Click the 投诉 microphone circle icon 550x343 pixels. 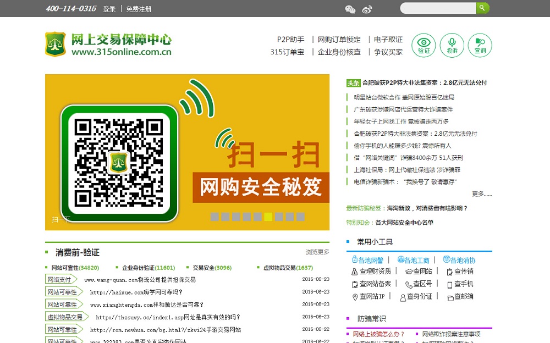[x=452, y=45]
